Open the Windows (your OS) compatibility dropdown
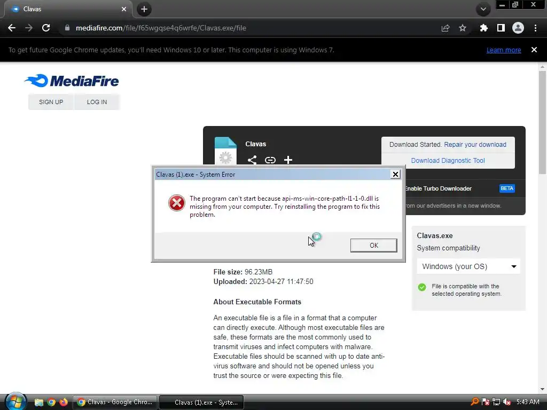 tap(468, 266)
